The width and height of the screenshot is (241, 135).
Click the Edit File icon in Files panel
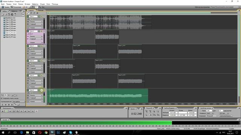(12, 14)
